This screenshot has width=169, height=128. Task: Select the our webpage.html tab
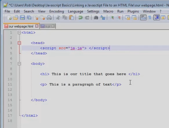click(x=21, y=26)
